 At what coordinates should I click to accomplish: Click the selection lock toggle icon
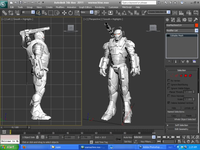37,137
